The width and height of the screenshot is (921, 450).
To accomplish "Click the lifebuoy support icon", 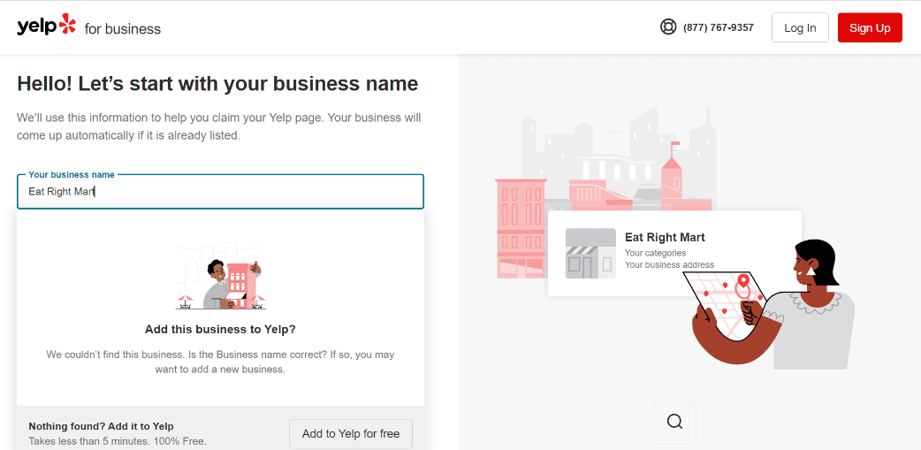I will pyautogui.click(x=668, y=27).
